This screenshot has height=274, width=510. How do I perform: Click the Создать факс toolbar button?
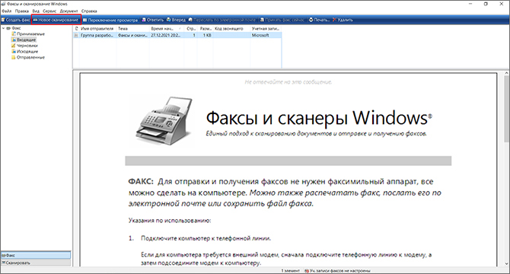(16, 20)
